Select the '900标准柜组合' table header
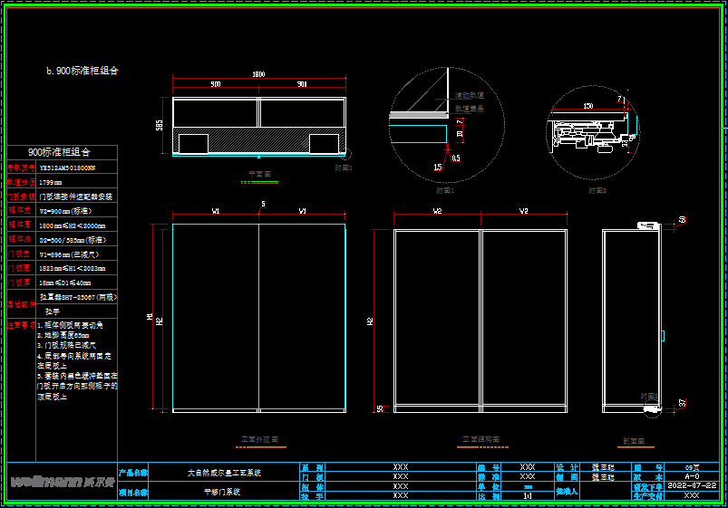 point(60,152)
